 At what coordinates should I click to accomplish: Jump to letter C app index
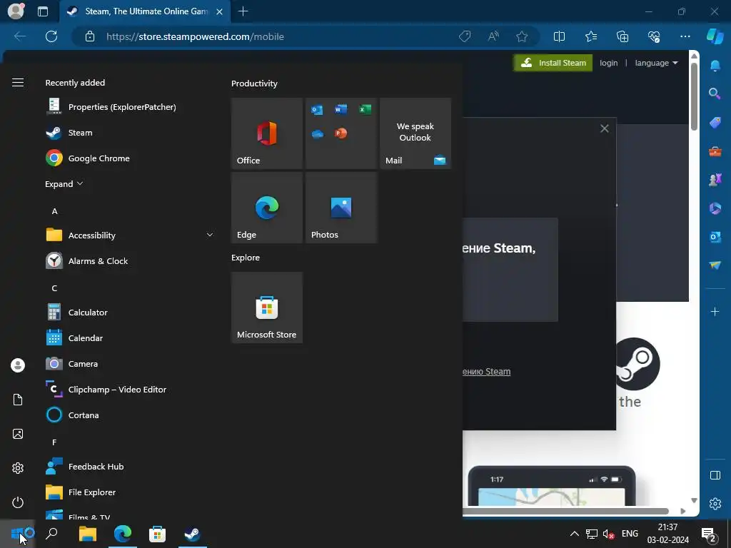[54, 288]
